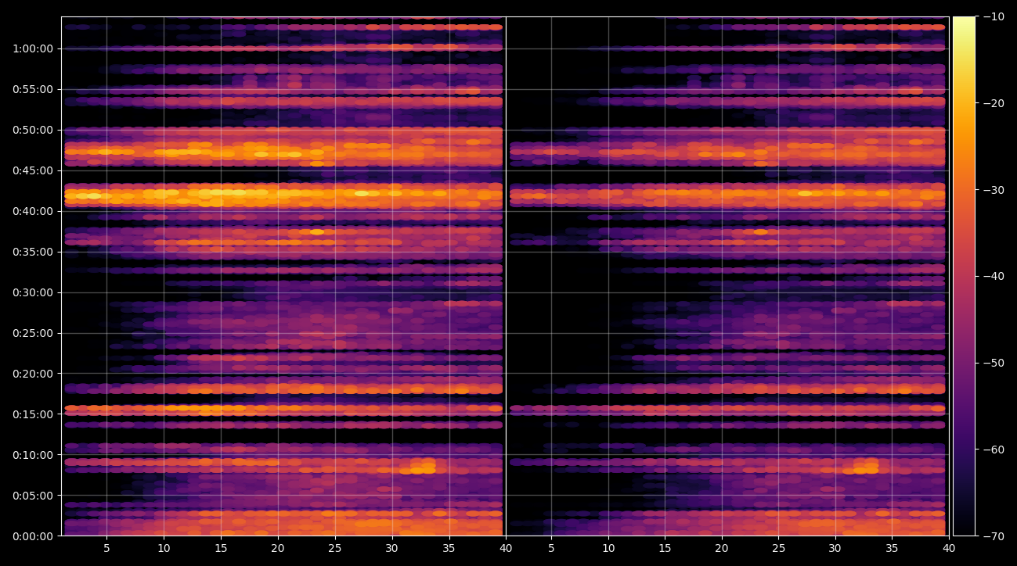Click the −40 colorbar tick label
Viewport: 1017px width, 566px height.
coord(994,276)
